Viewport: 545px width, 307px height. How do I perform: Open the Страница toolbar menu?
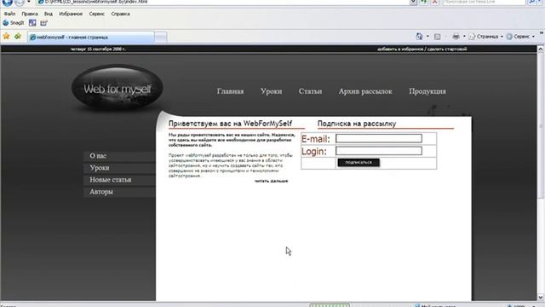(485, 36)
